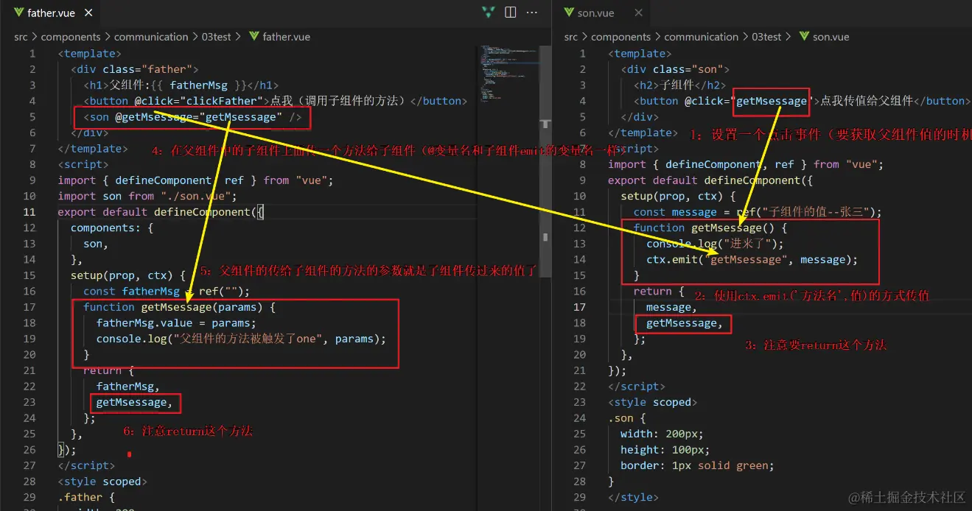Viewport: 972px width, 511px height.
Task: Click the div class="son" line
Action: point(675,69)
